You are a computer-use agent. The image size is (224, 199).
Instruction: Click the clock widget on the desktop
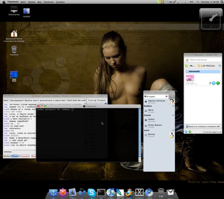[x=211, y=19]
